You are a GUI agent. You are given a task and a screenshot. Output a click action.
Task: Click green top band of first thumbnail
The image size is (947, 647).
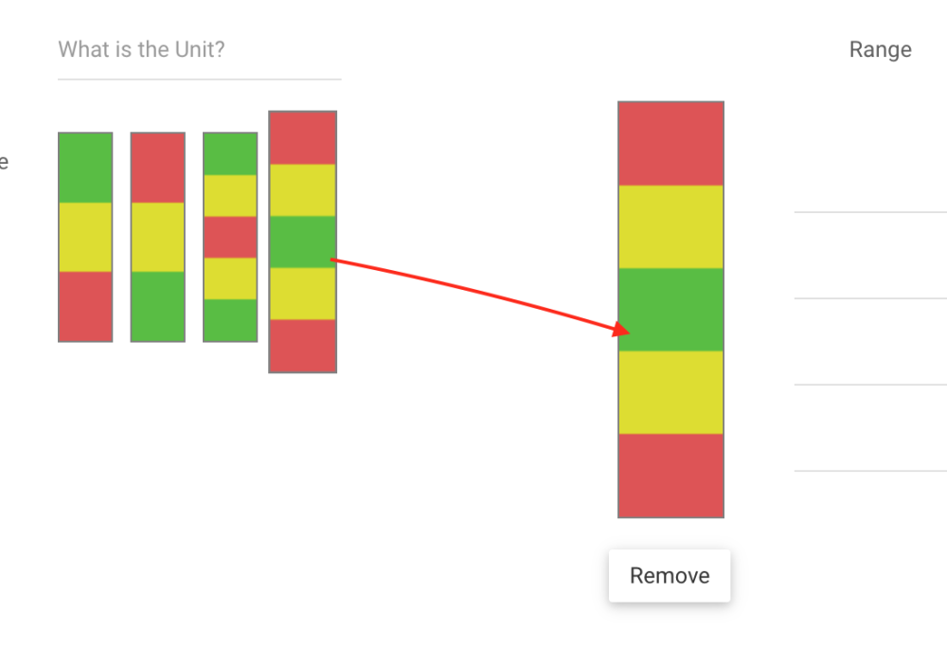pyautogui.click(x=85, y=168)
